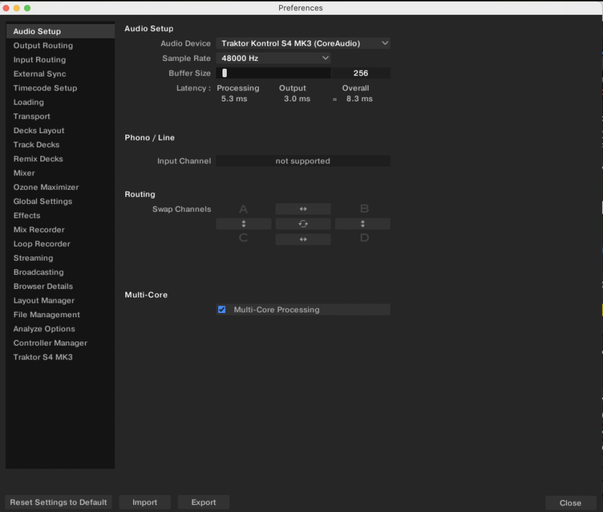The height and width of the screenshot is (512, 603).
Task: Open Broadcasting preferences
Action: coord(60,273)
